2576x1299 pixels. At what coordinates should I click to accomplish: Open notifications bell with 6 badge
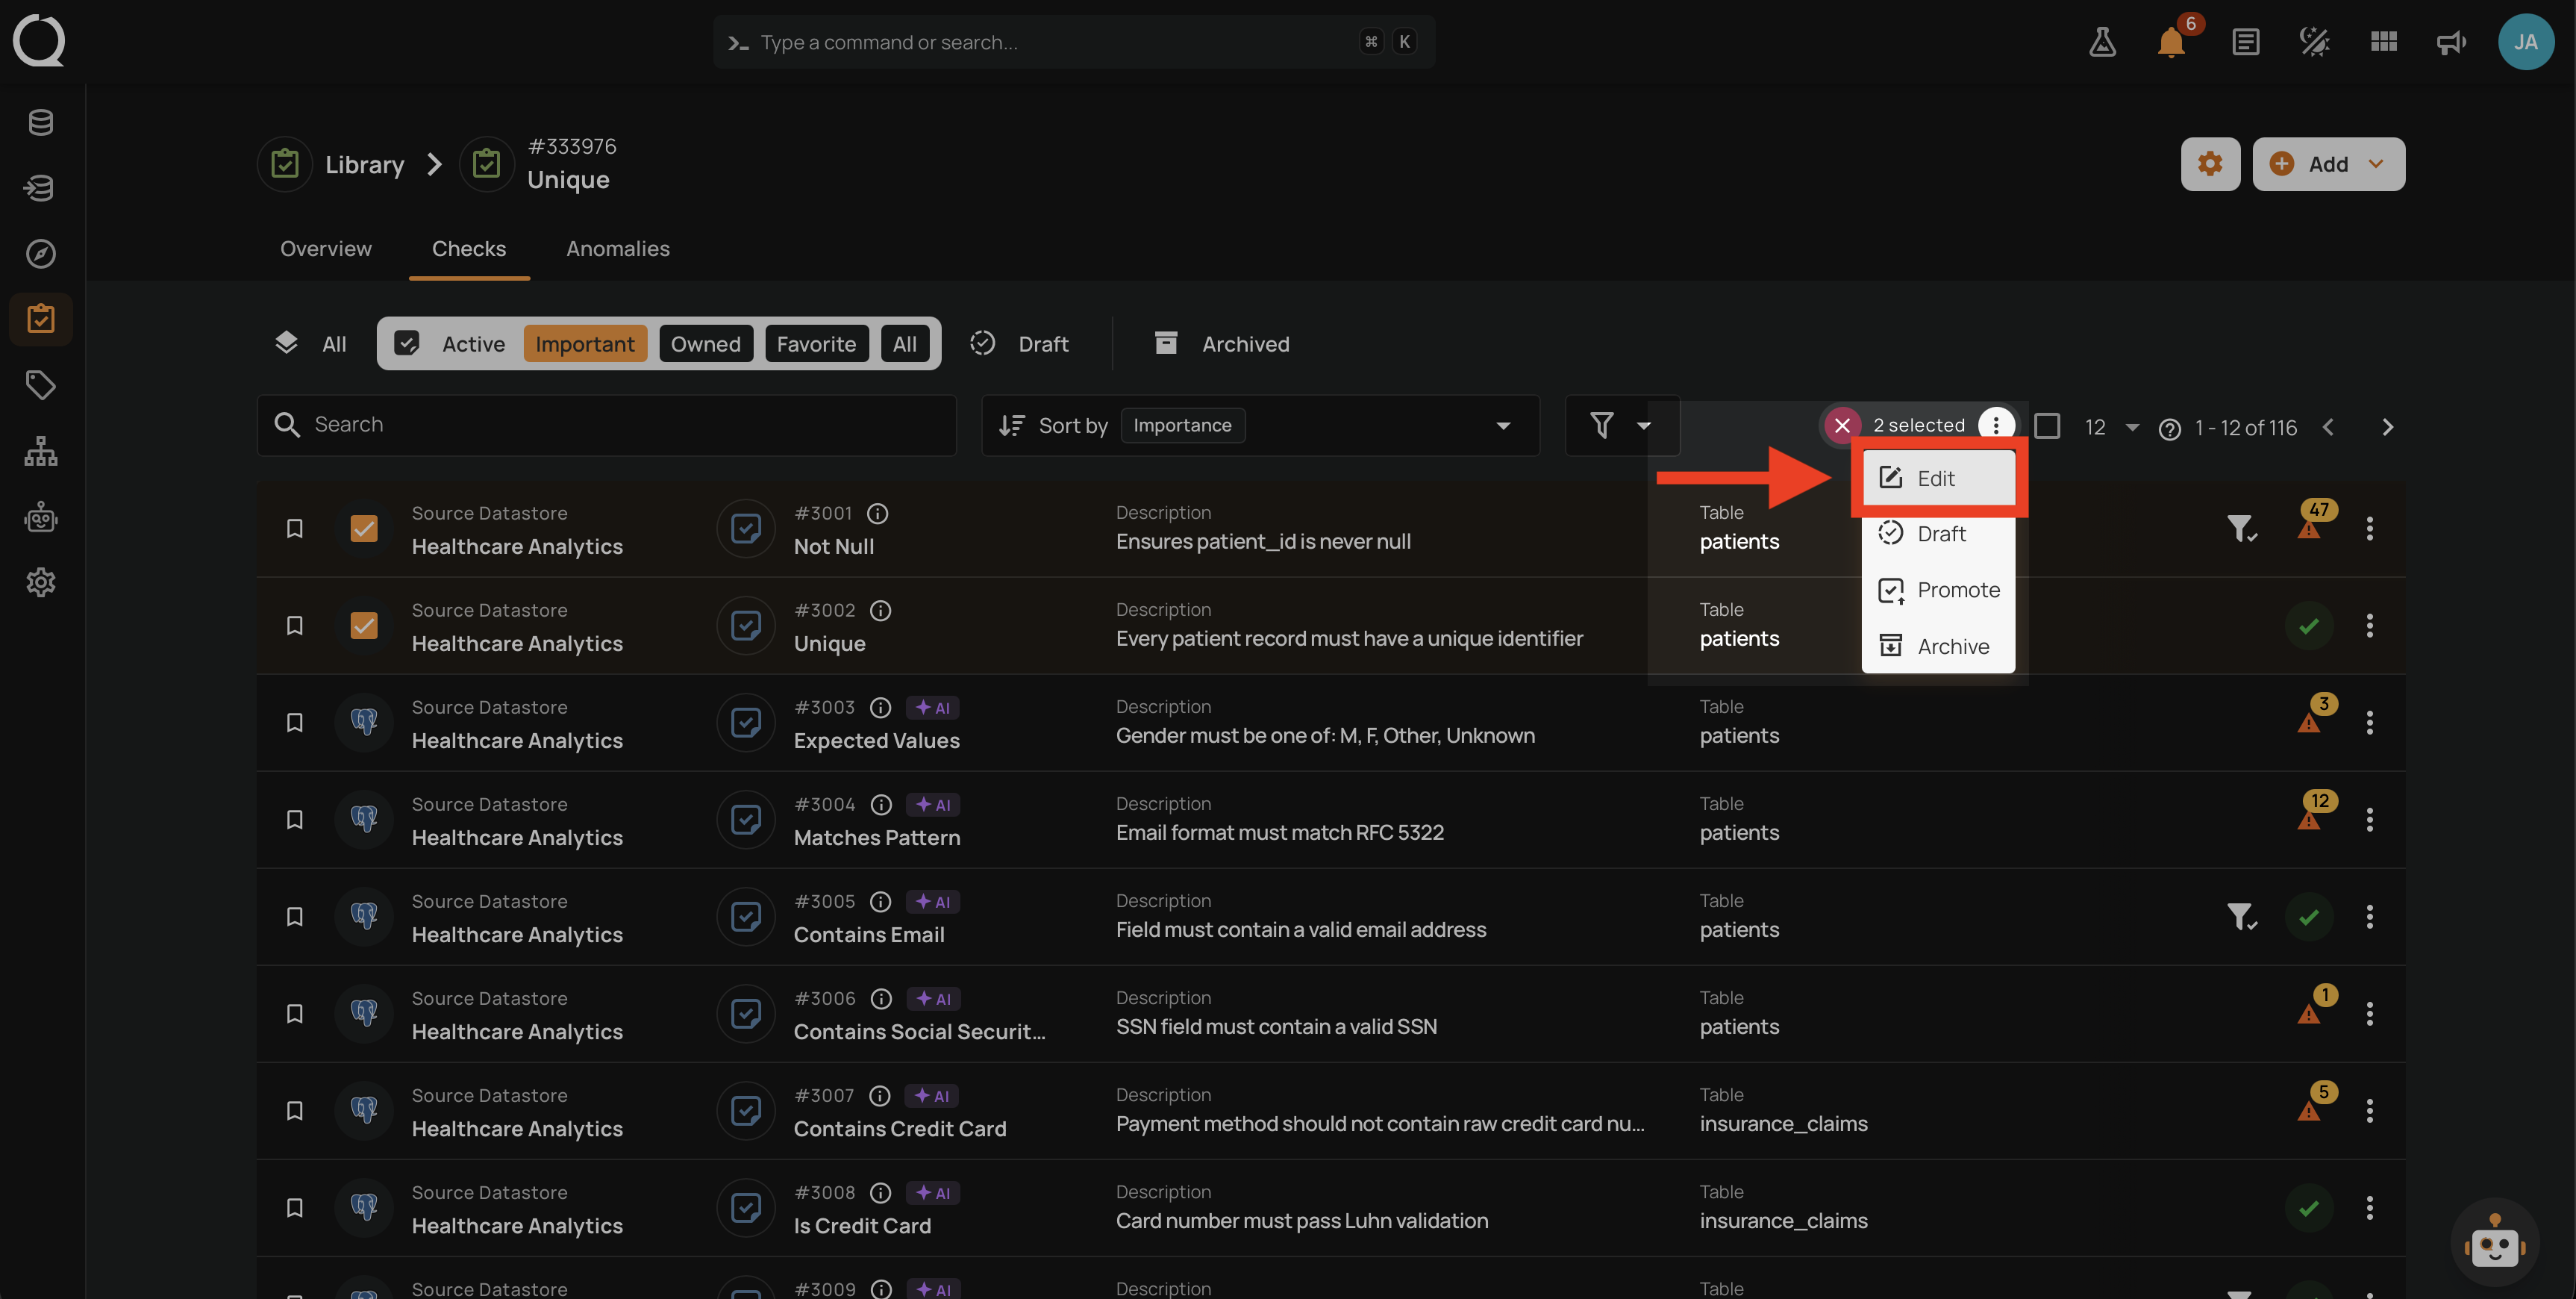click(x=2172, y=40)
